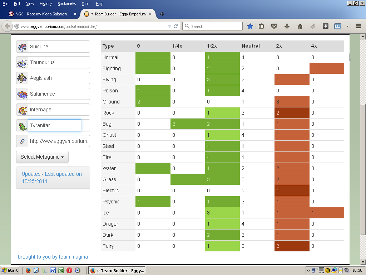
Task: Click the Suicune sprite icon
Action: 22,47
